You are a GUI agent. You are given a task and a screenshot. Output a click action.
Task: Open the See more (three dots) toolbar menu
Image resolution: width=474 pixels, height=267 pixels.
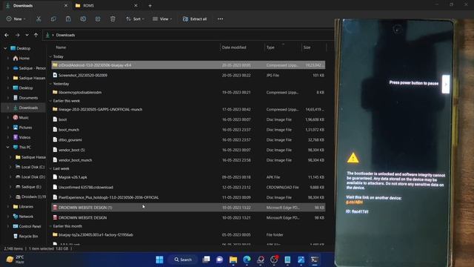[221, 19]
